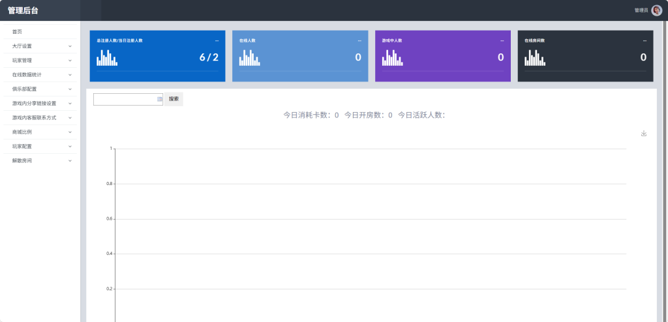Open the ellipsis menu on 总注册人数 card
668x322 pixels.
point(217,41)
